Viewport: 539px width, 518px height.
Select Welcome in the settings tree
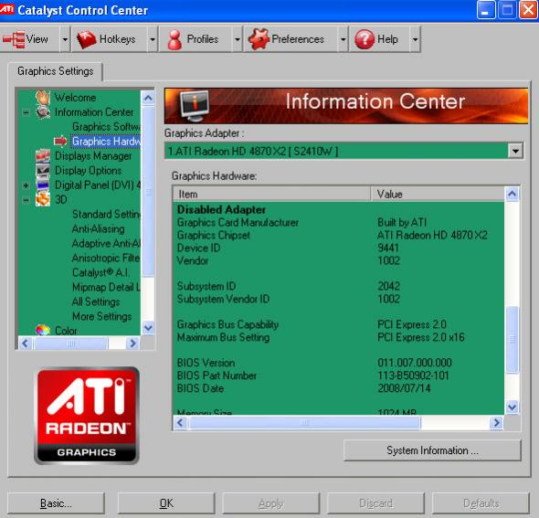[x=75, y=98]
